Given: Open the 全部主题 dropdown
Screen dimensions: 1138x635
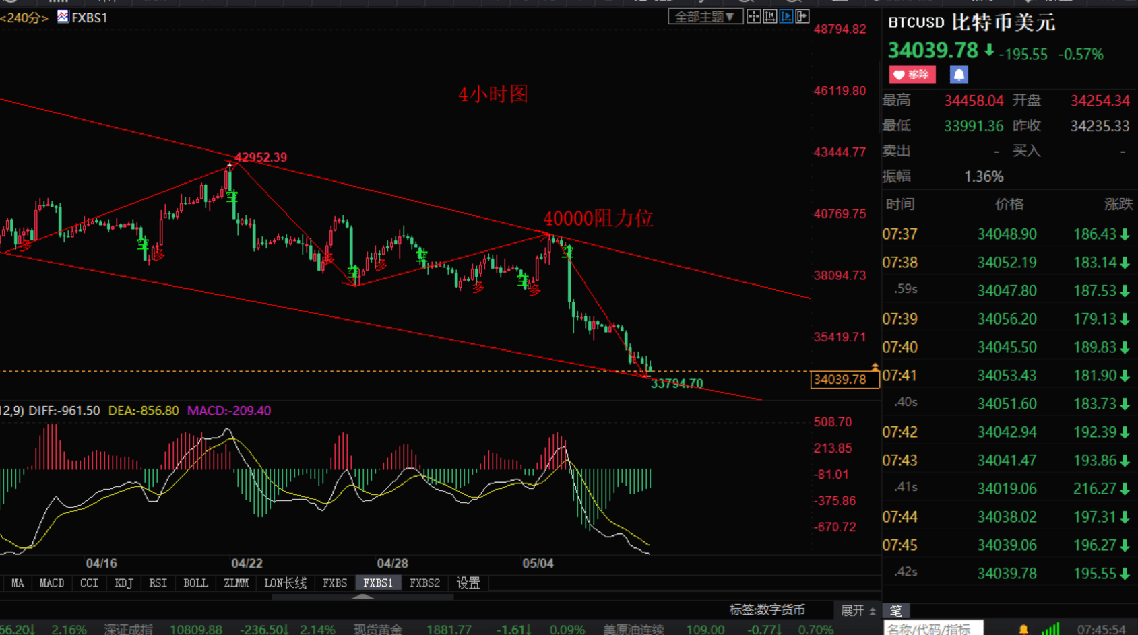Looking at the screenshot, I should 705,17.
